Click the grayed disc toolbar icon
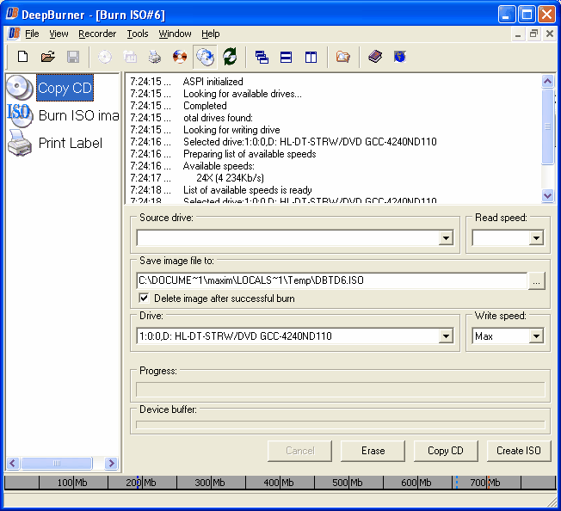Viewport: 561px width, 511px height. [x=105, y=57]
